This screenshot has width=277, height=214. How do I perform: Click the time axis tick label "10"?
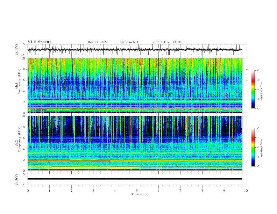point(246,191)
